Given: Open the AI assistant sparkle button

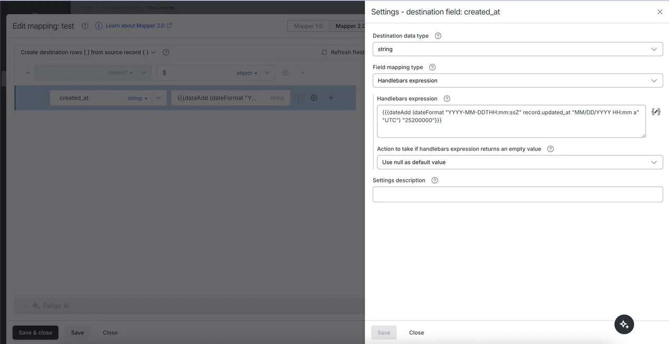Looking at the screenshot, I should pyautogui.click(x=624, y=324).
